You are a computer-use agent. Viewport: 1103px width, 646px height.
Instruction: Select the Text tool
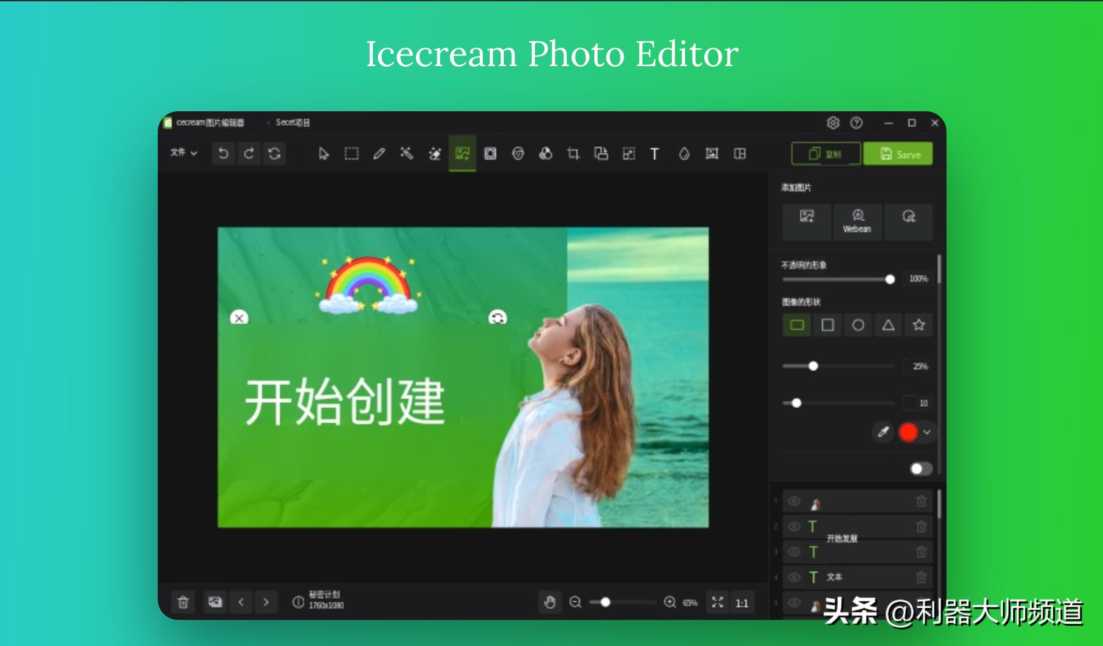click(x=655, y=153)
